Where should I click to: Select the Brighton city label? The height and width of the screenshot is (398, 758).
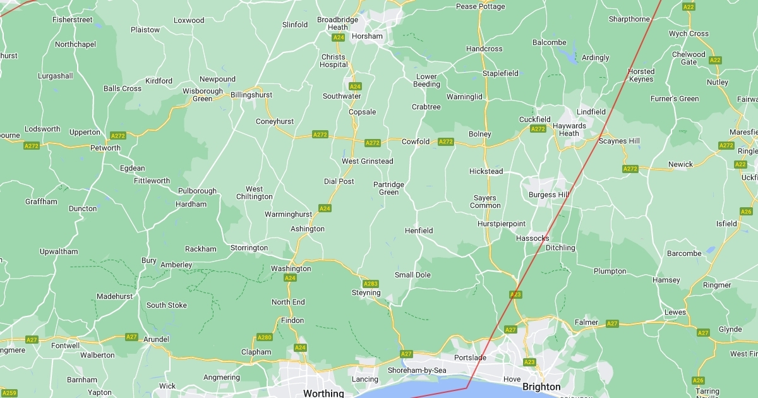(x=541, y=387)
